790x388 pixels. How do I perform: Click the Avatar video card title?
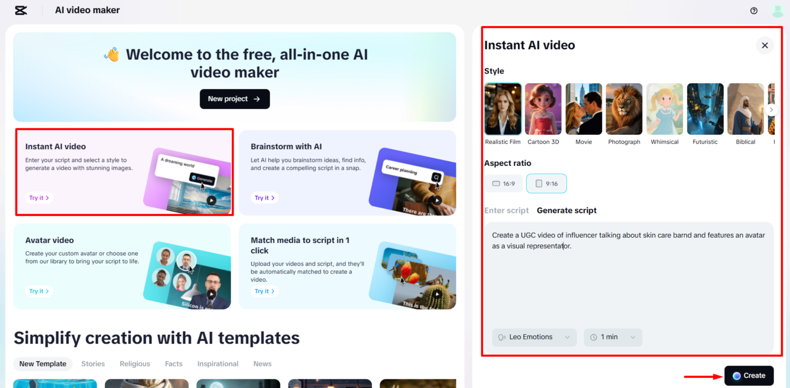(x=49, y=240)
